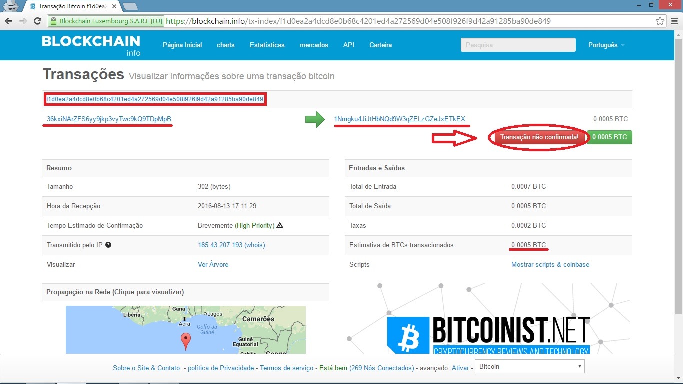Click the browser back arrow

(x=8, y=21)
